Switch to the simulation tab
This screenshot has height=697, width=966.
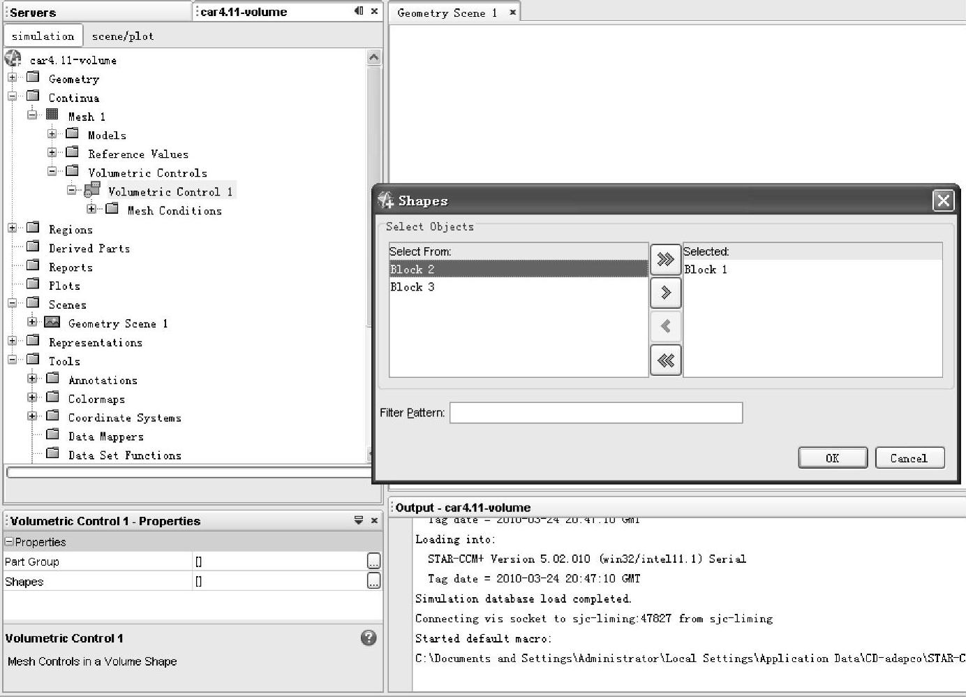coord(43,36)
